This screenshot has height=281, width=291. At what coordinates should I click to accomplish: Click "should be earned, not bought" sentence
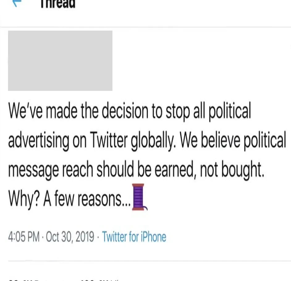(x=180, y=169)
